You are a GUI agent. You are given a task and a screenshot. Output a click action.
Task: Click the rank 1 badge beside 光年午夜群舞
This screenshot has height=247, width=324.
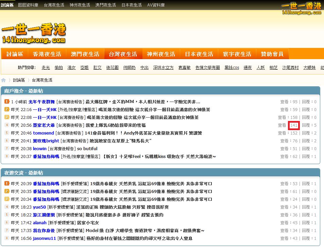pos(7,101)
